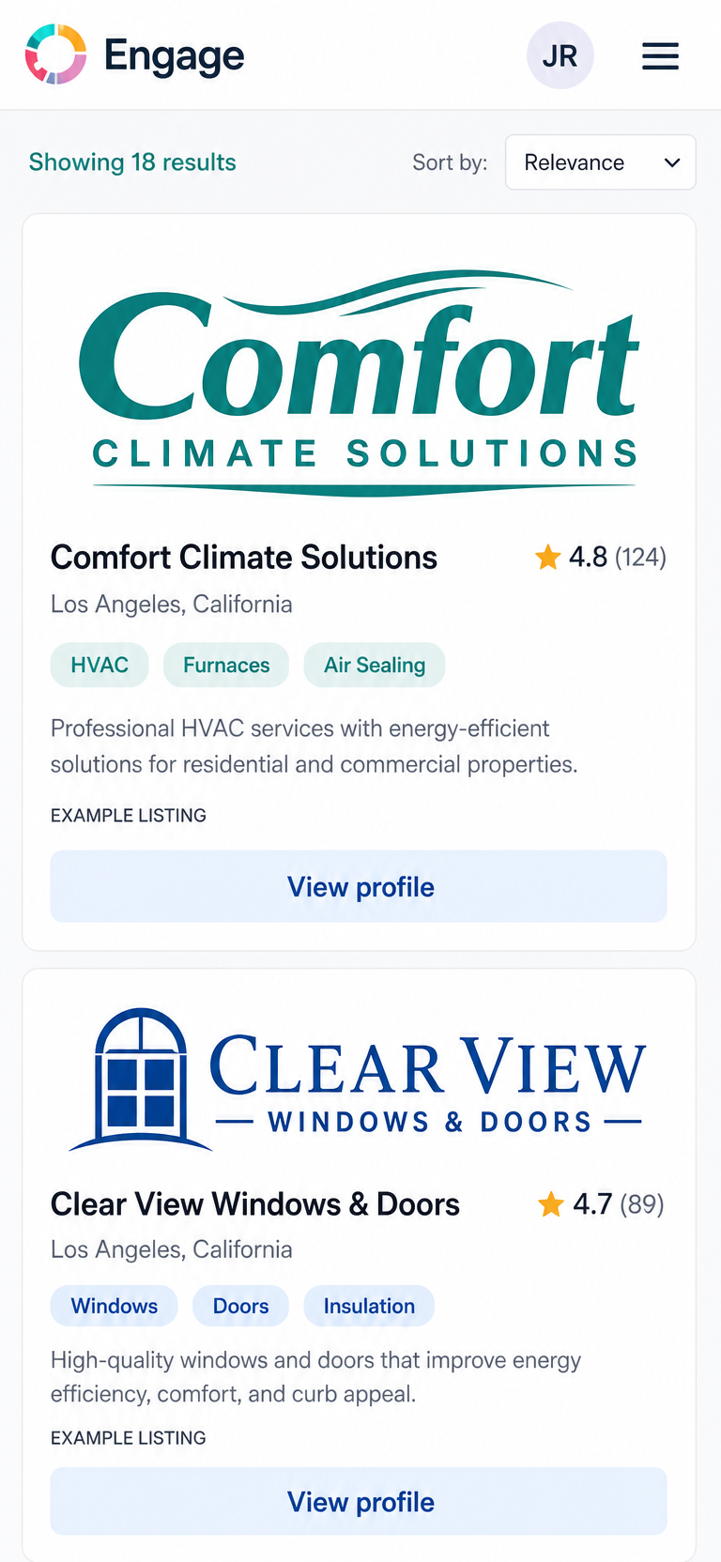Click the star icon beside 4.8 rating
The width and height of the screenshot is (721, 1562).
tap(547, 558)
